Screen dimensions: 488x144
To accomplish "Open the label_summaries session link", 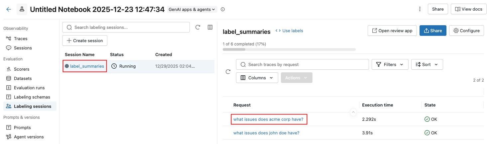I will 87,66.
